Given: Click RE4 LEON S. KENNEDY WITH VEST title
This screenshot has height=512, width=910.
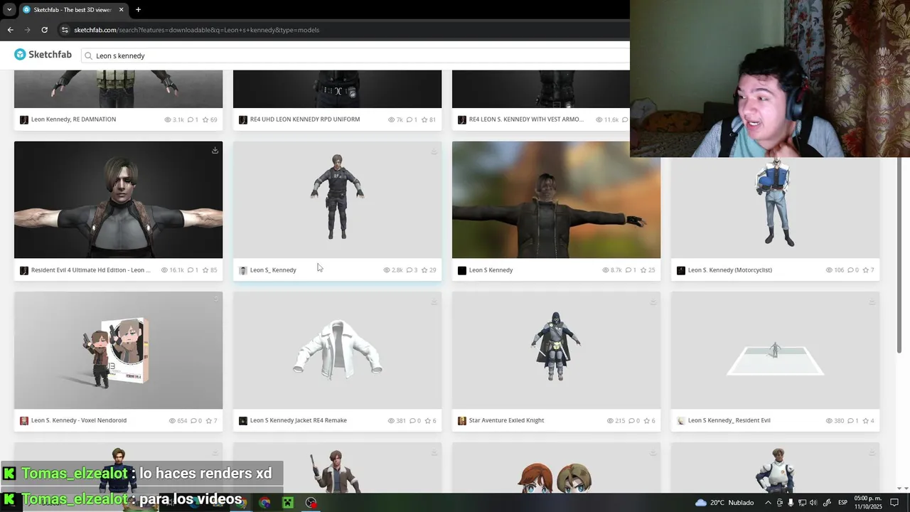Looking at the screenshot, I should (x=526, y=119).
